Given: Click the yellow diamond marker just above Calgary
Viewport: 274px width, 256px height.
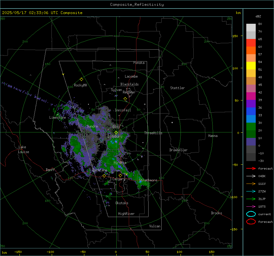Looking at the screenshot, I should [120, 175].
